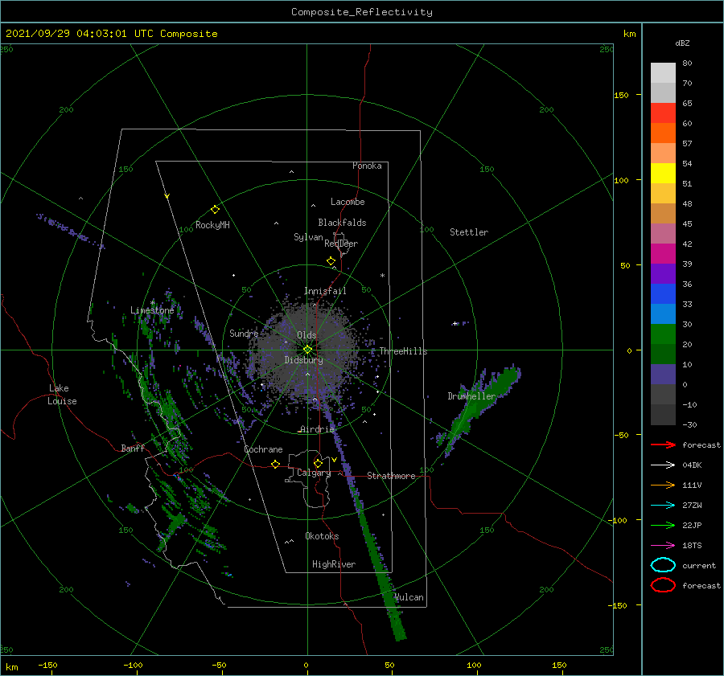Select the white 04DK arrow symbol

tap(663, 465)
